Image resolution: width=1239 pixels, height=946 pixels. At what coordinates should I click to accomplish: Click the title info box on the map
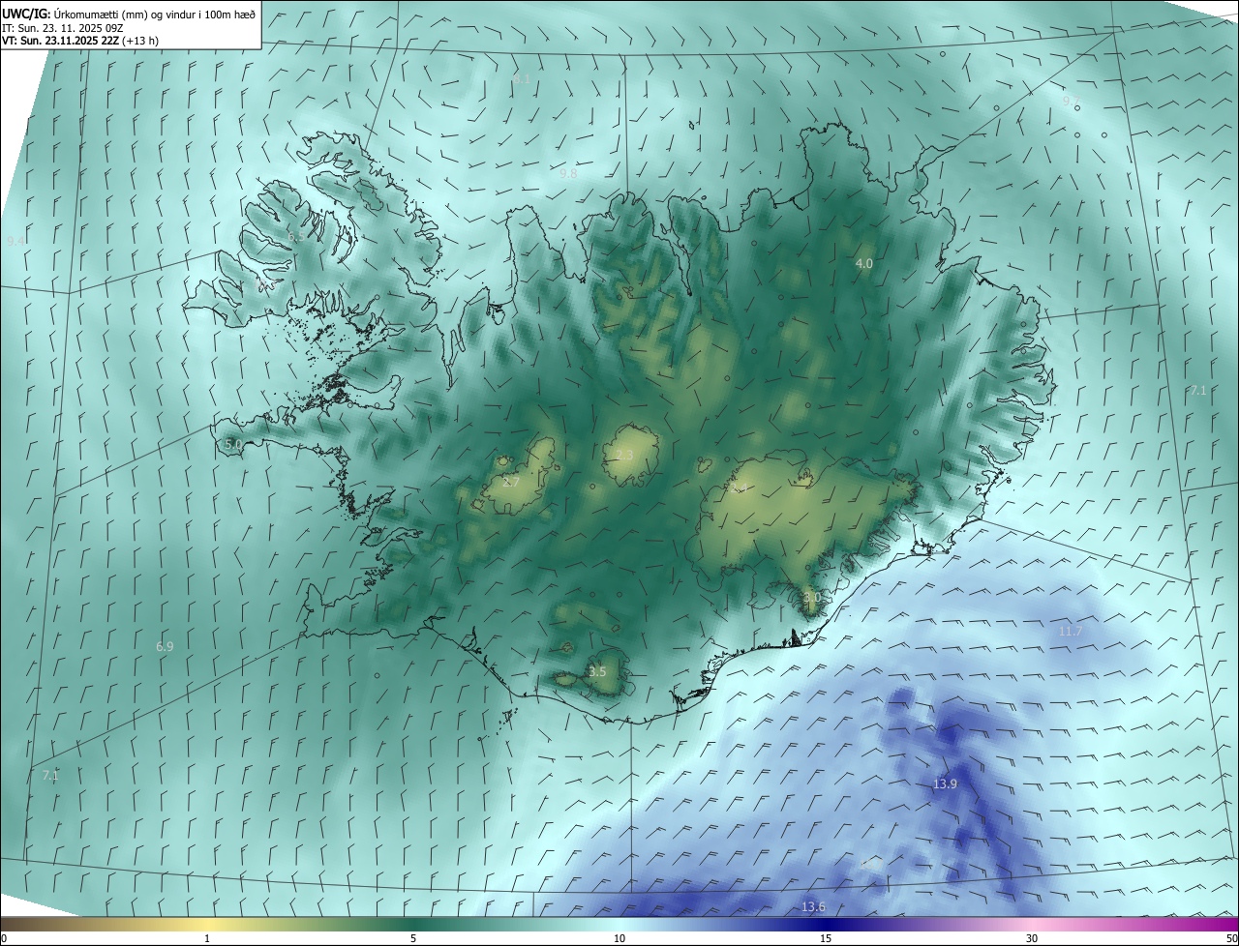(x=131, y=24)
